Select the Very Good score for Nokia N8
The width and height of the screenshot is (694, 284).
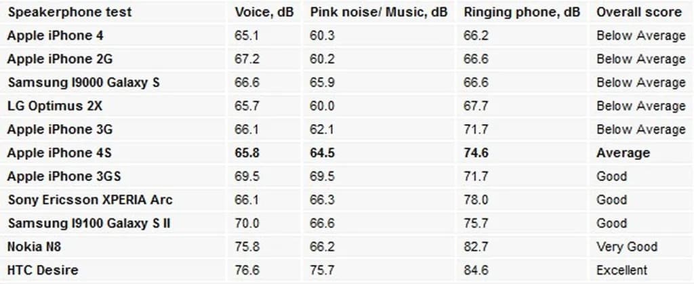(x=627, y=247)
